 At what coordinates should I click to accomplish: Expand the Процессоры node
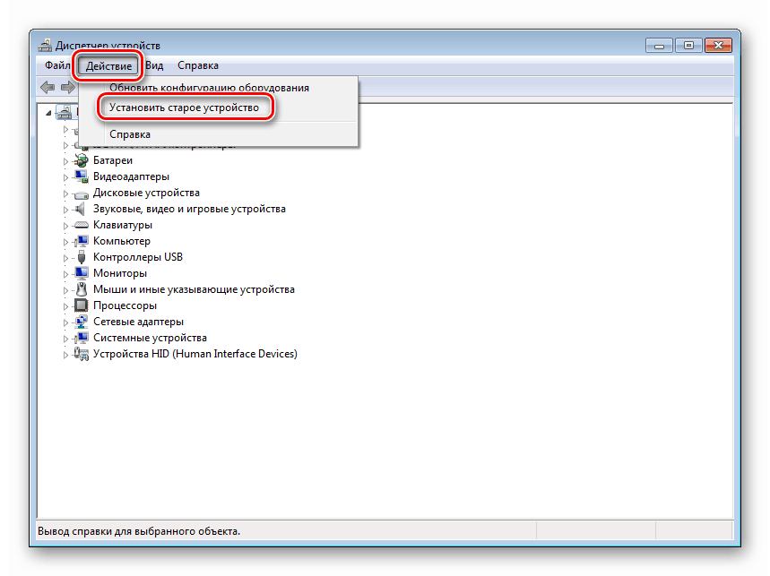(65, 306)
